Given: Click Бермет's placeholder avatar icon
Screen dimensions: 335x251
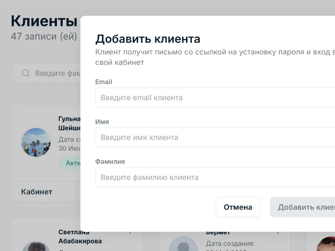Looking at the screenshot, I should click(x=183, y=245).
